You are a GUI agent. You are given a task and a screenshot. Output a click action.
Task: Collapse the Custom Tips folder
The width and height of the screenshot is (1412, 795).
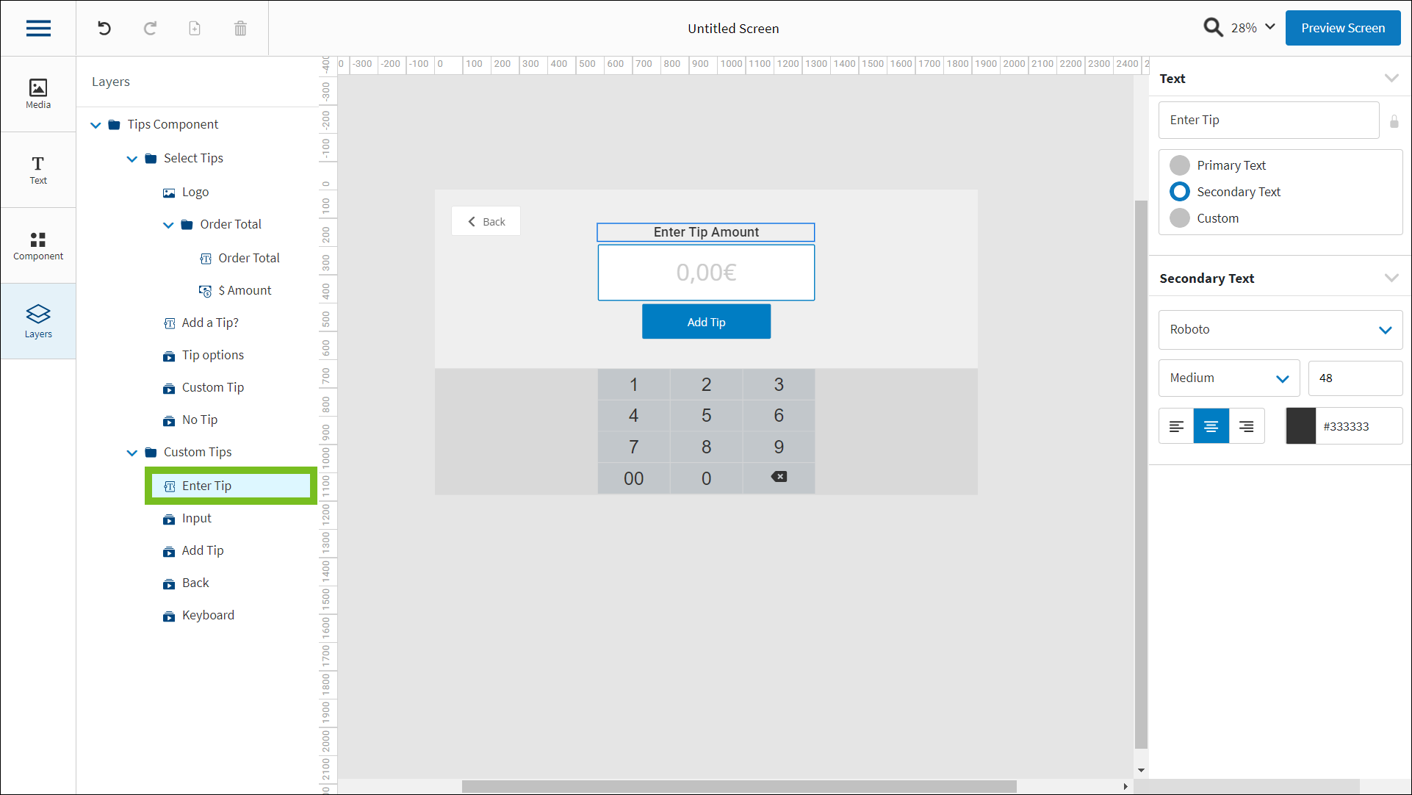click(x=132, y=453)
